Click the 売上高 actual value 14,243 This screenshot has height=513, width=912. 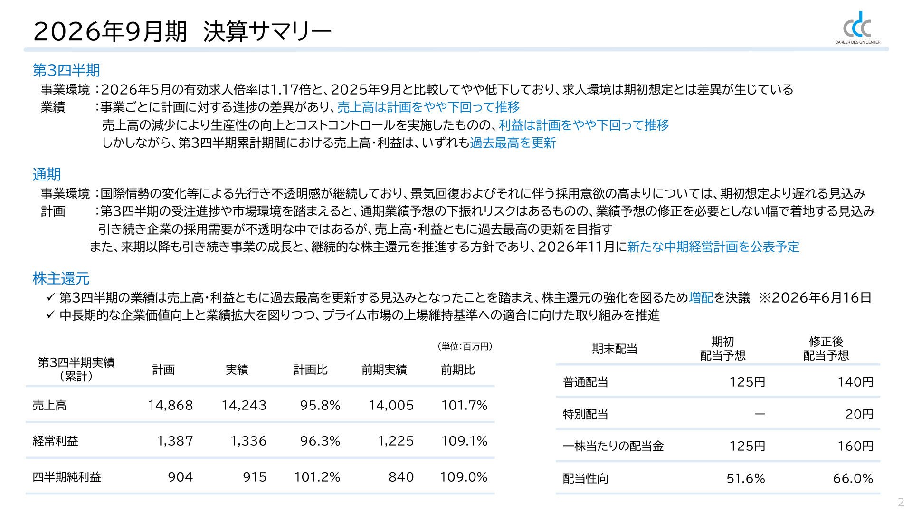(244, 406)
